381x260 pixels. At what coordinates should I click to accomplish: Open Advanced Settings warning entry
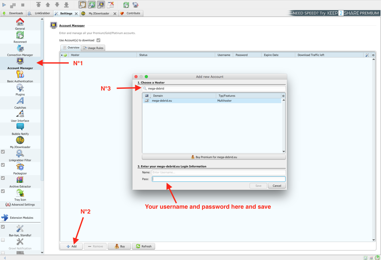coord(20,205)
